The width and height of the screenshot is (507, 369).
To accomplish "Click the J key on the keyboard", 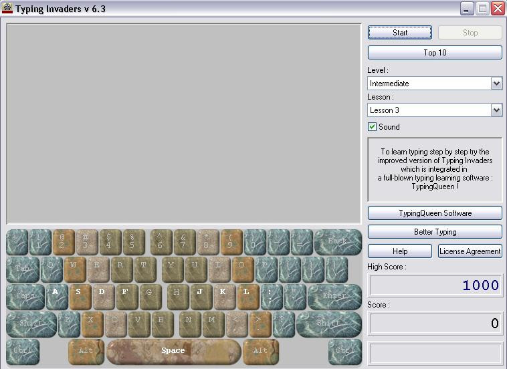I will pos(201,297).
